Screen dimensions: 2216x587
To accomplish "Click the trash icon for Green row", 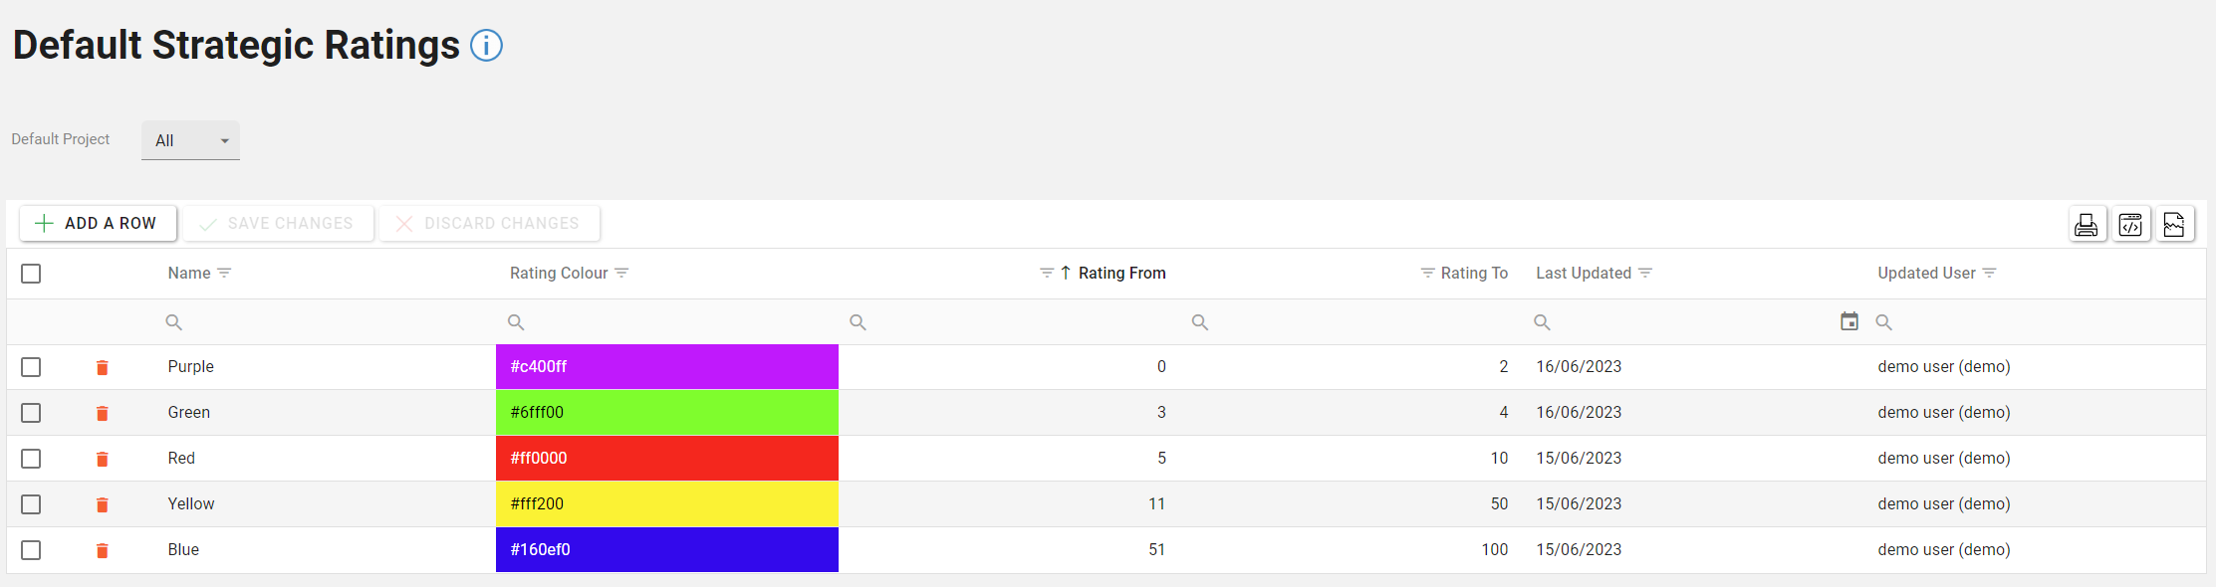I will [x=102, y=414].
